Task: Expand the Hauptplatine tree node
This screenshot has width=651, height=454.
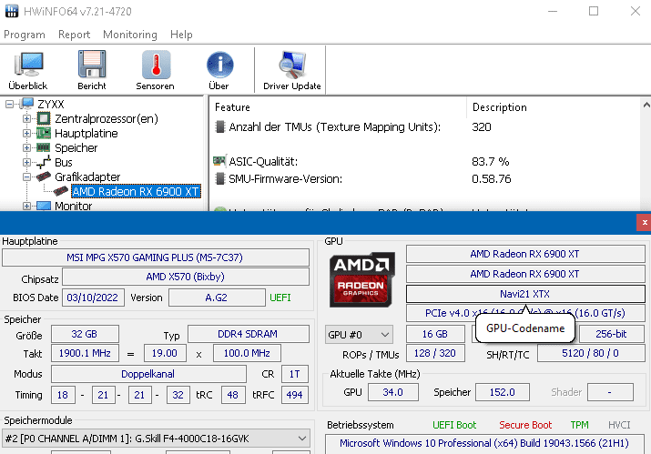Action: [26, 133]
